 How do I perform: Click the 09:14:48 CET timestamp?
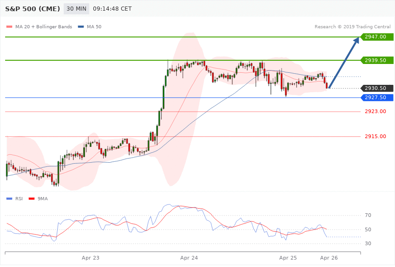pyautogui.click(x=112, y=9)
